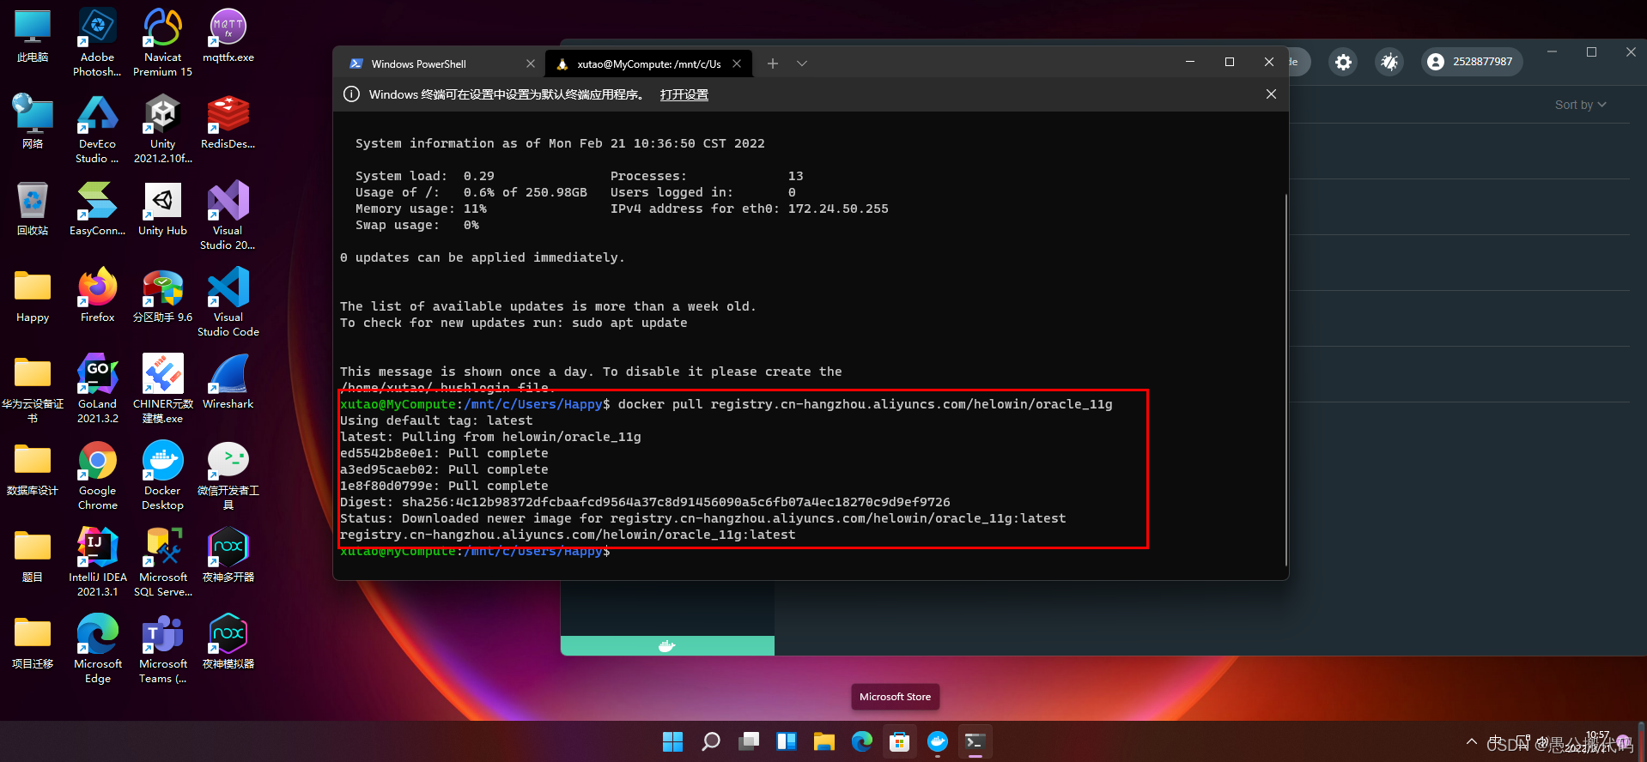
Task: Open Unity Hub desktop icon
Action: [162, 209]
